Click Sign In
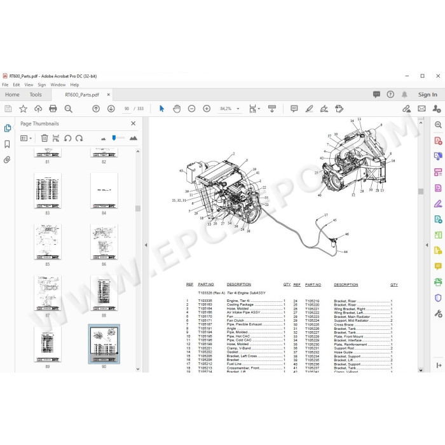This screenshot has height=445, width=445. point(427,95)
